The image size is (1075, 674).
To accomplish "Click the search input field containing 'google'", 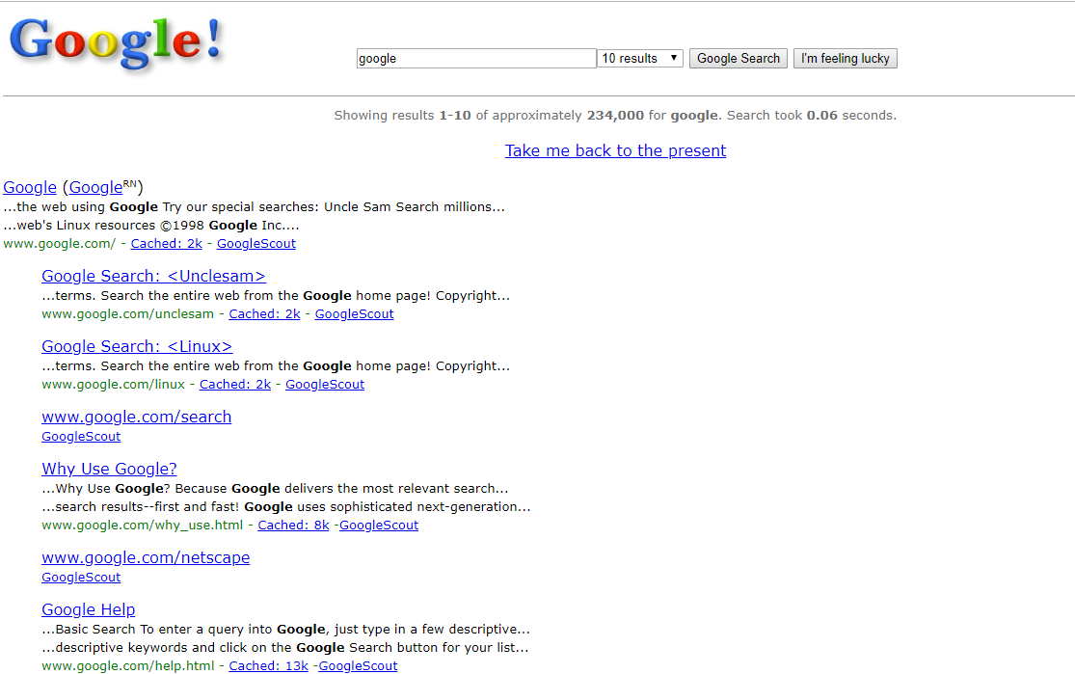I will coord(476,58).
